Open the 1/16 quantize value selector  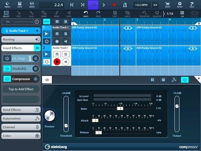(x=168, y=14)
